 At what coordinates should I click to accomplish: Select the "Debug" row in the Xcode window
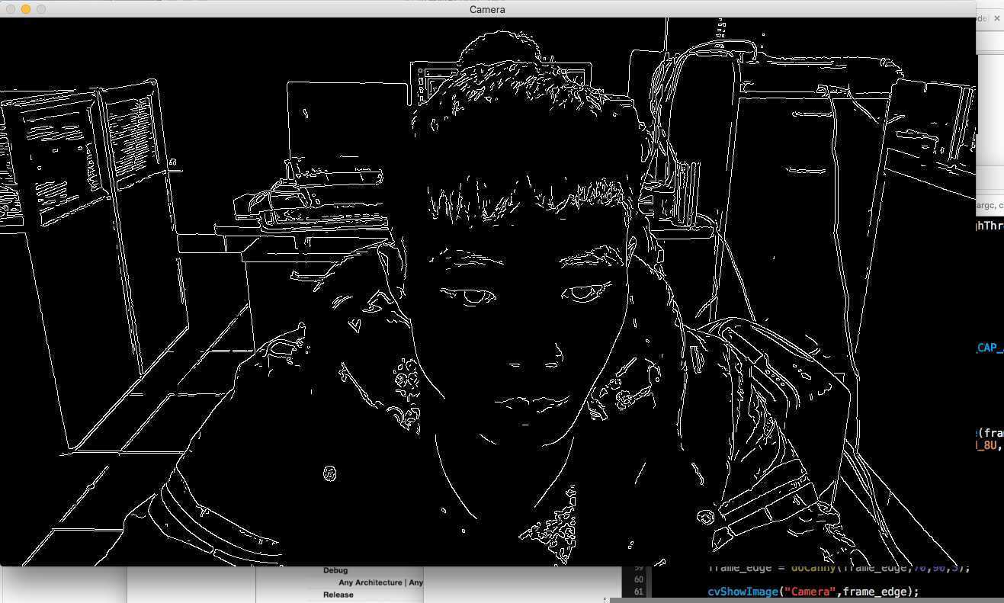(335, 570)
